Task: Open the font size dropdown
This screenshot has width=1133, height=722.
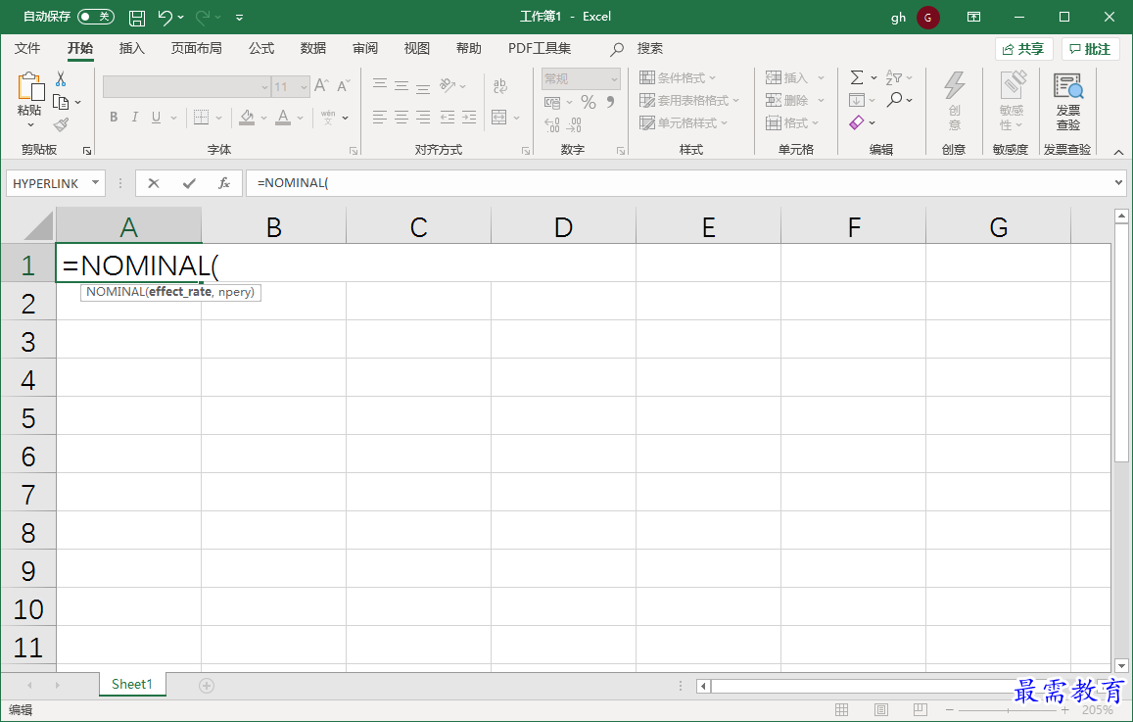Action: click(x=305, y=87)
